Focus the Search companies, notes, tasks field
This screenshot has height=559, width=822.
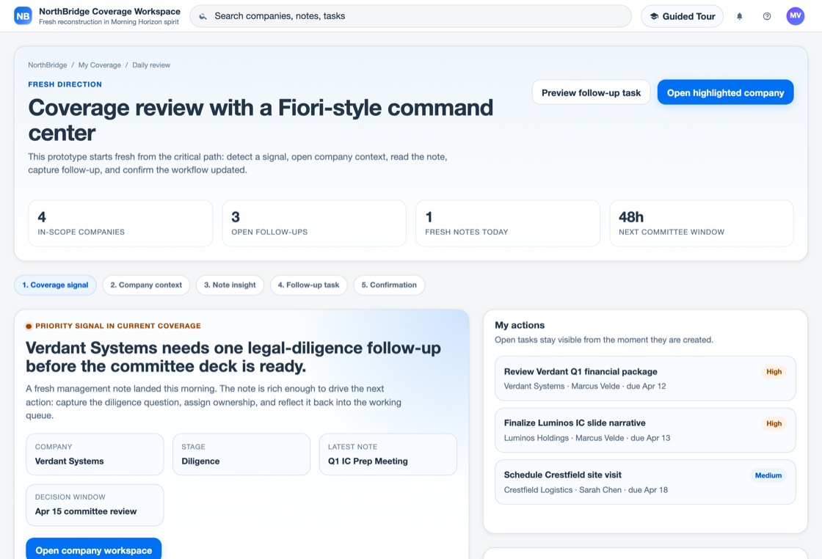point(410,16)
